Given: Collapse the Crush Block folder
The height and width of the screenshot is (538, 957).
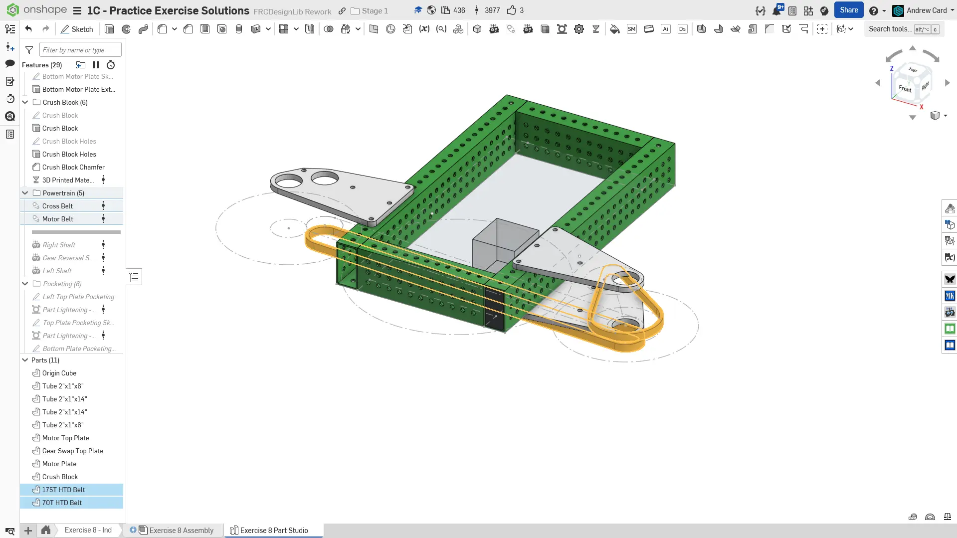Looking at the screenshot, I should pyautogui.click(x=25, y=102).
